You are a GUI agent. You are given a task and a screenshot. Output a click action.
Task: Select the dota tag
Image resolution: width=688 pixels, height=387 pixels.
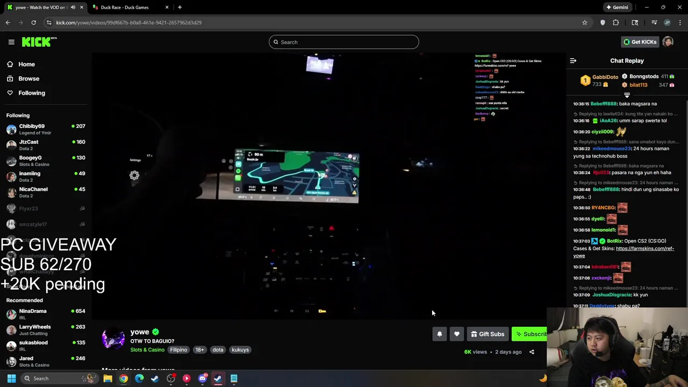click(218, 350)
